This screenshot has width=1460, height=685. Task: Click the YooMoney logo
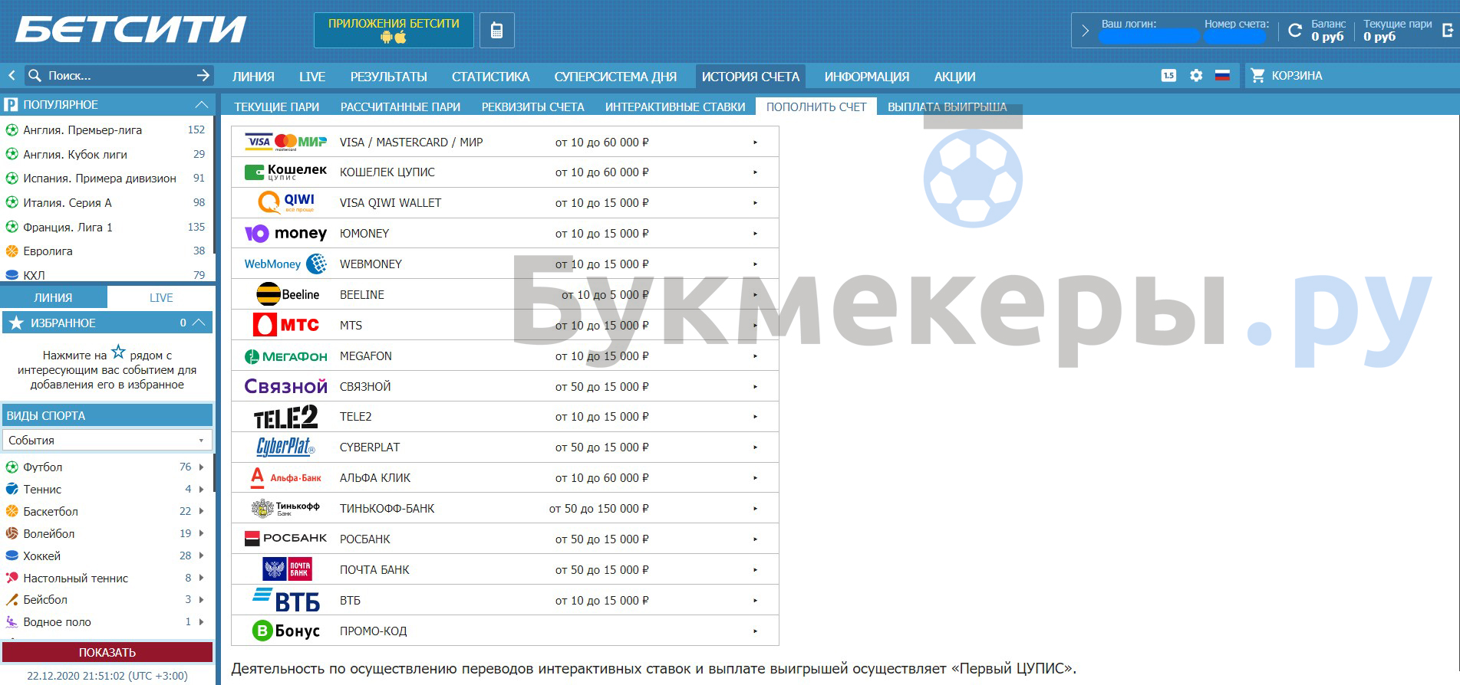click(285, 233)
